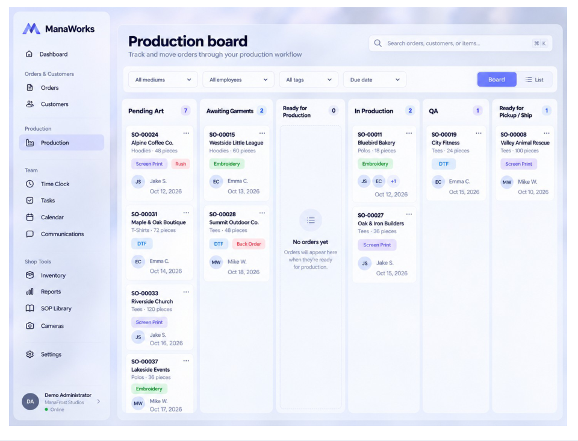Open Communications chat bubble icon
Image resolution: width=578 pixels, height=441 pixels.
point(30,234)
